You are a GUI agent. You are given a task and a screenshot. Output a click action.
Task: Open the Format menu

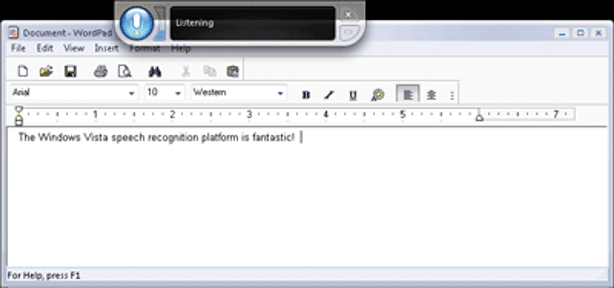click(145, 48)
